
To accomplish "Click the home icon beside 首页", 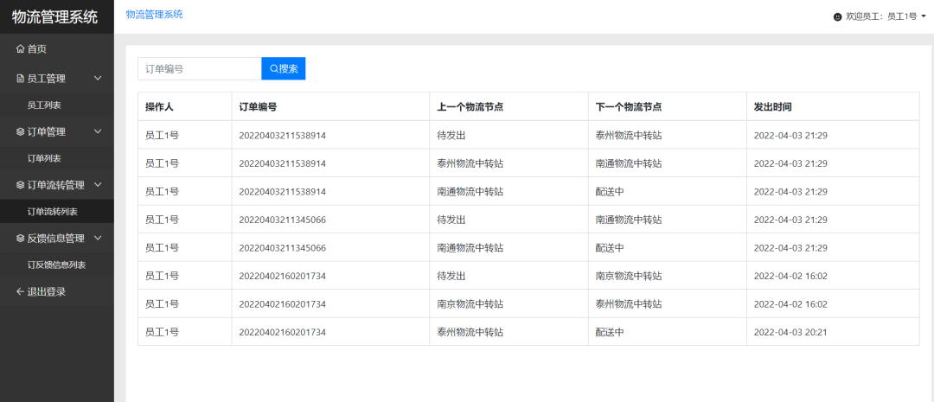I will click(x=20, y=48).
